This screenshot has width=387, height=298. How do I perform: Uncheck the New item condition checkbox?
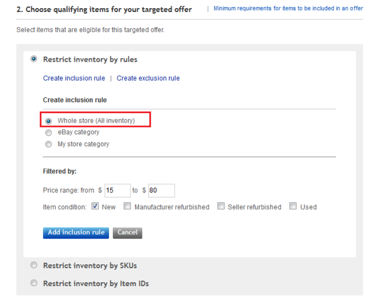(x=95, y=207)
